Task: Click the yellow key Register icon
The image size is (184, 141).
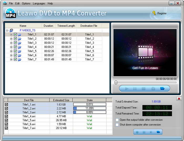Action: 154,13
